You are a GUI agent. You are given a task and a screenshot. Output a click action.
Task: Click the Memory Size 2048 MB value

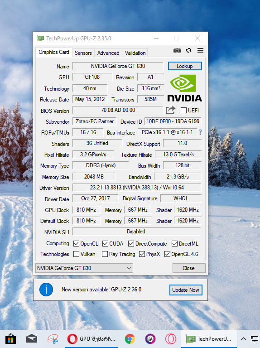click(x=94, y=176)
